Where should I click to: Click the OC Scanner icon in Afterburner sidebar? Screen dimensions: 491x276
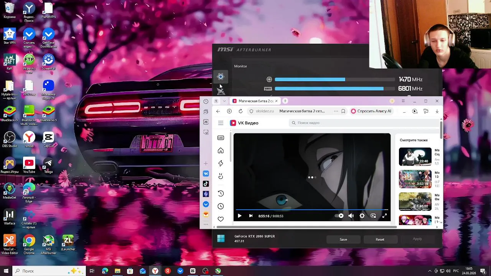pyautogui.click(x=221, y=91)
